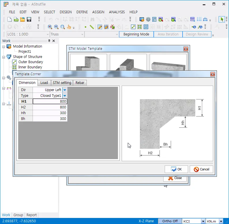Click the Area Iteration button
Image resolution: width=229 pixels, height=224 pixels.
coord(168,34)
